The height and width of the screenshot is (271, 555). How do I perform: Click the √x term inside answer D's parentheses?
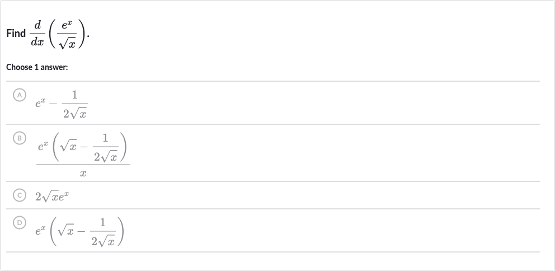pyautogui.click(x=66, y=231)
